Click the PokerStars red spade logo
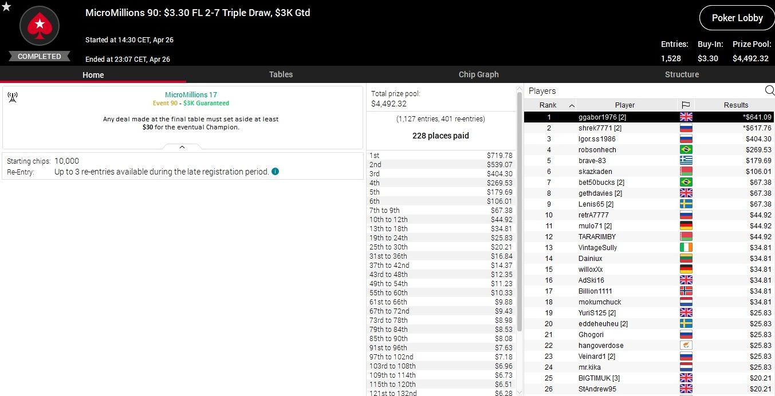The width and height of the screenshot is (775, 396). [x=40, y=26]
